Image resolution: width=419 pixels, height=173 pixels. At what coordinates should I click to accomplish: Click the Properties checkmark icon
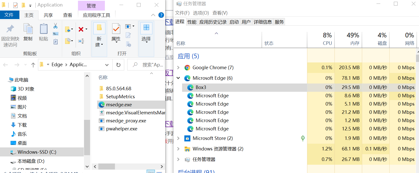point(116,29)
